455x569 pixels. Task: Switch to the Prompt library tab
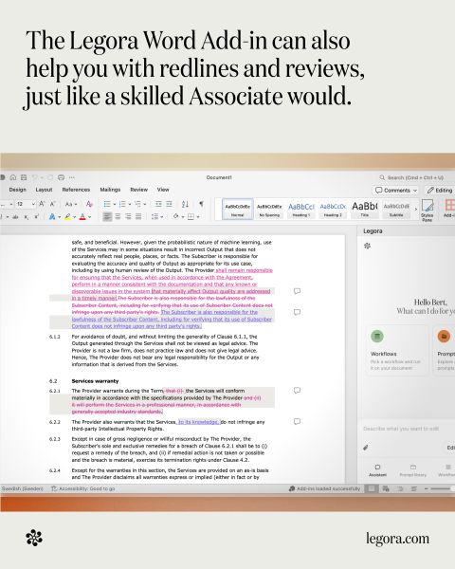(413, 470)
